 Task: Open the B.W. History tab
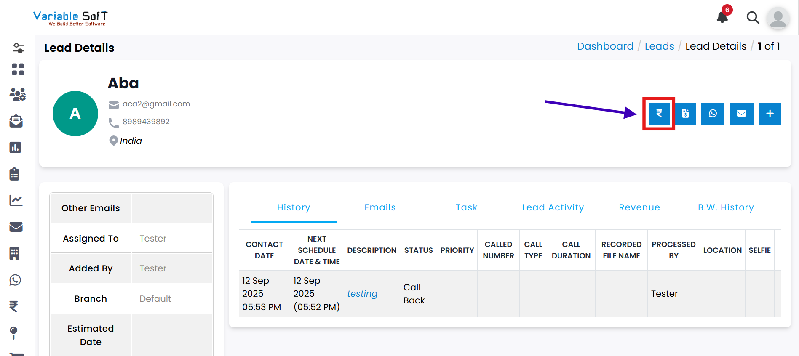click(725, 207)
